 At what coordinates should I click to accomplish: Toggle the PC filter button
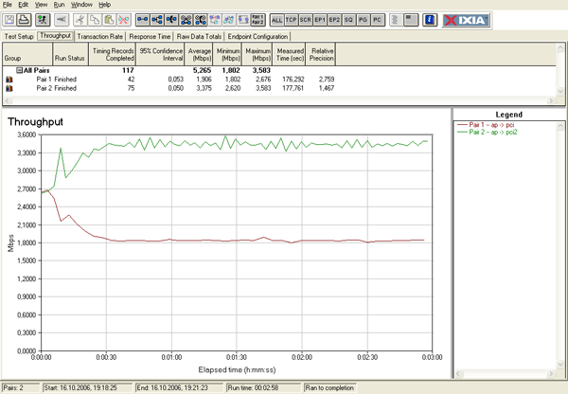[x=378, y=20]
